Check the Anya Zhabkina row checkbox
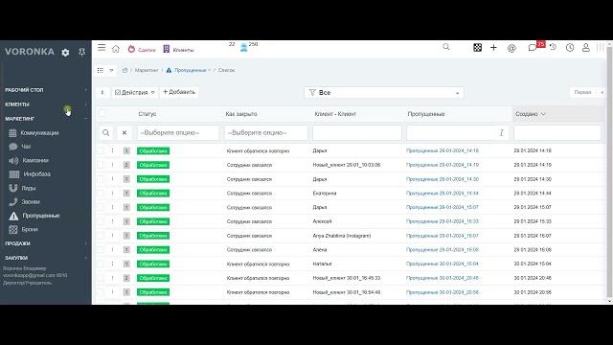The width and height of the screenshot is (613, 345). pos(101,236)
